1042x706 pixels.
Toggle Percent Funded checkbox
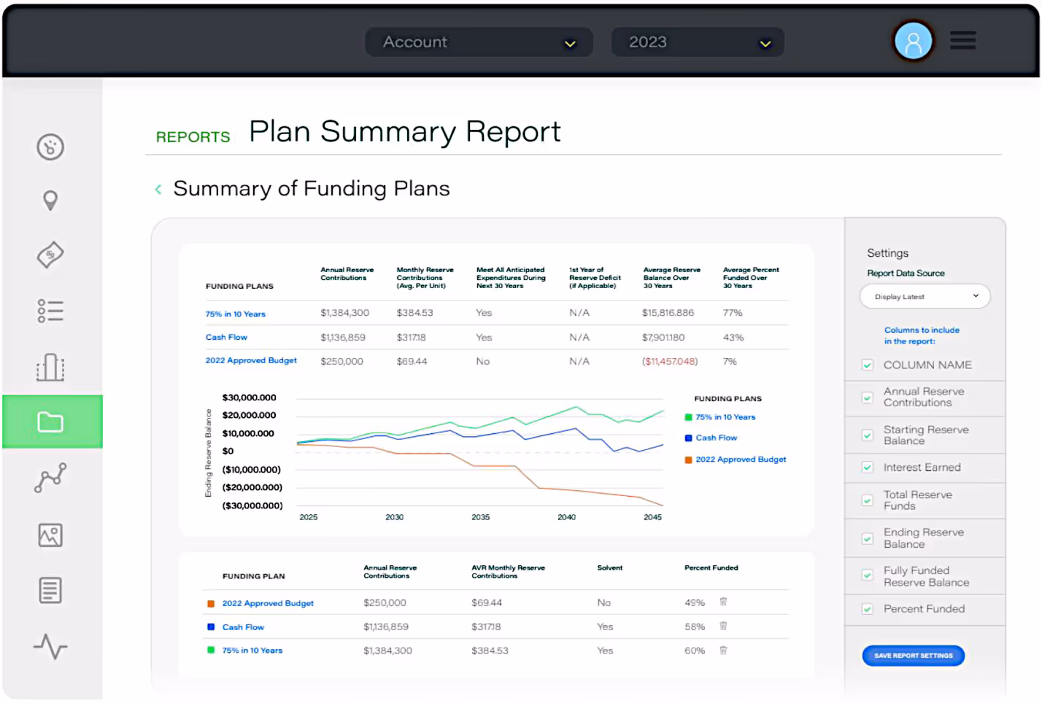pyautogui.click(x=867, y=609)
